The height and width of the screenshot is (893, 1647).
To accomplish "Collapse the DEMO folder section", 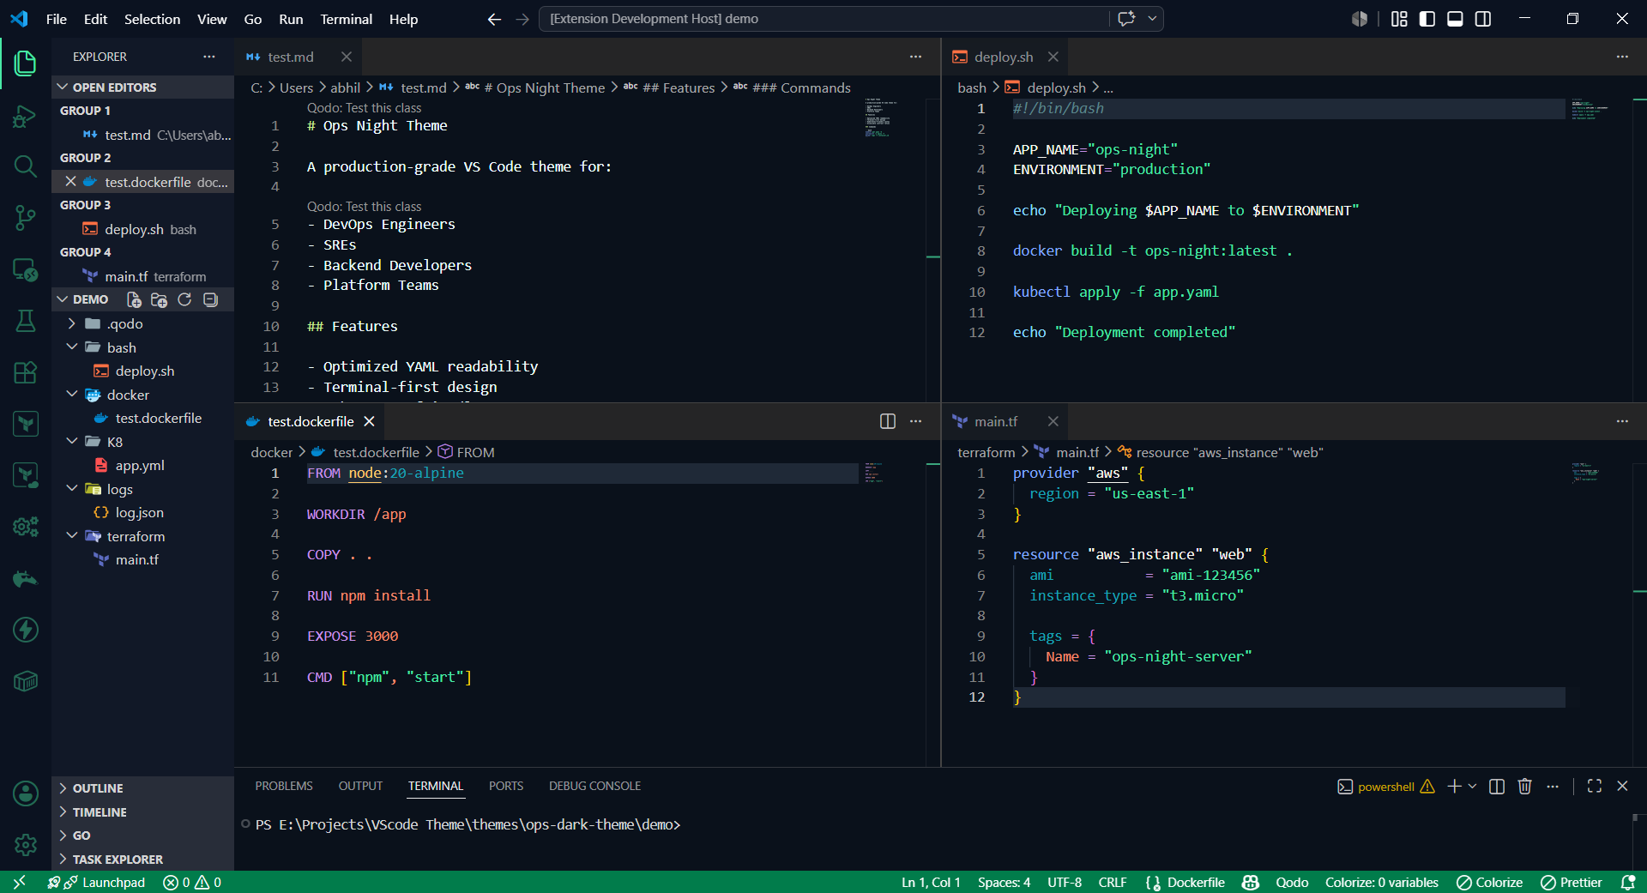I will [82, 299].
